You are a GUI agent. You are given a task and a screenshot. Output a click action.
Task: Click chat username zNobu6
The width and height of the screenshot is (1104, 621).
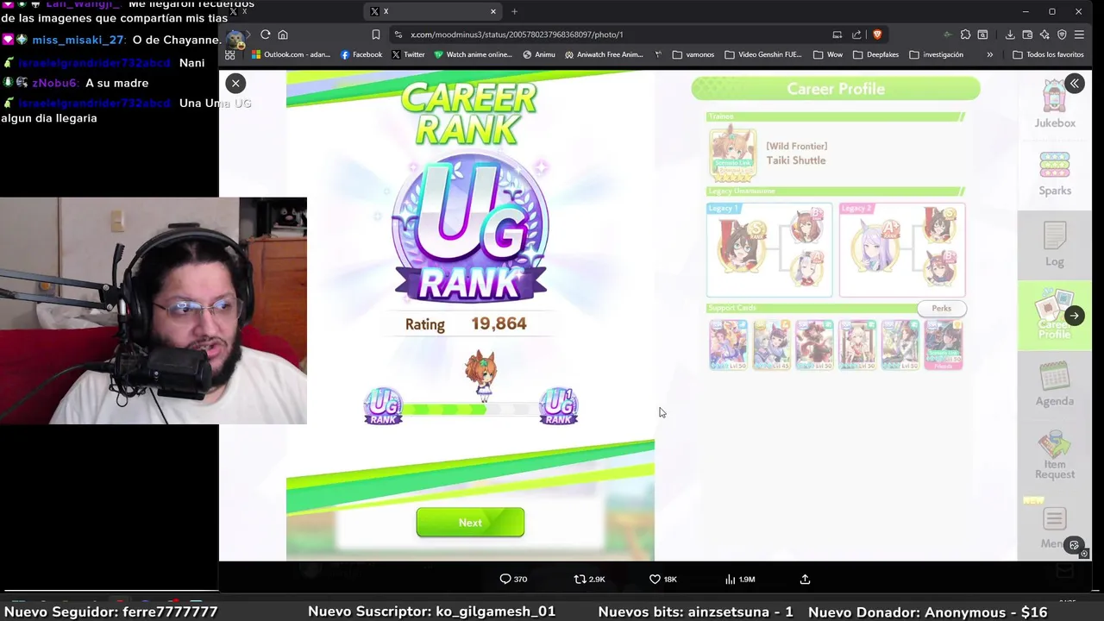point(54,83)
